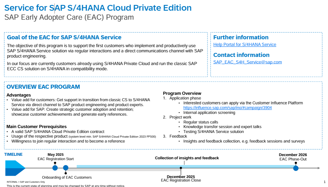
Task: Click the Onboarding of EAC Customers timeline dot
Action: click(x=66, y=168)
